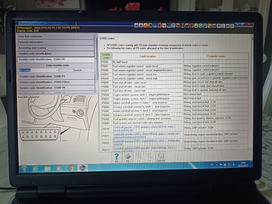272x204 pixels.
Task: Click the Fault location column header
Action: pos(148,56)
